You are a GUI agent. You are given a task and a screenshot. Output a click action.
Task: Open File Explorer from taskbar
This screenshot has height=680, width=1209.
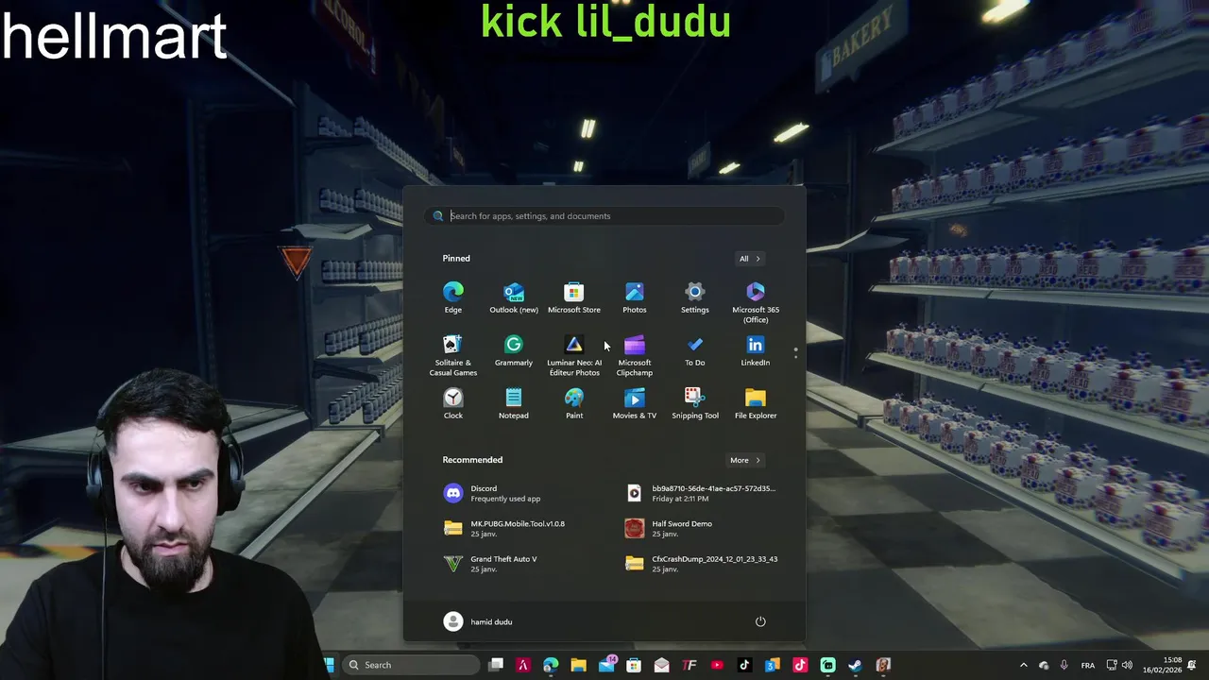tap(578, 665)
